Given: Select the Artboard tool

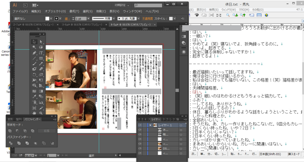Looking at the screenshot, I should tap(34, 108).
